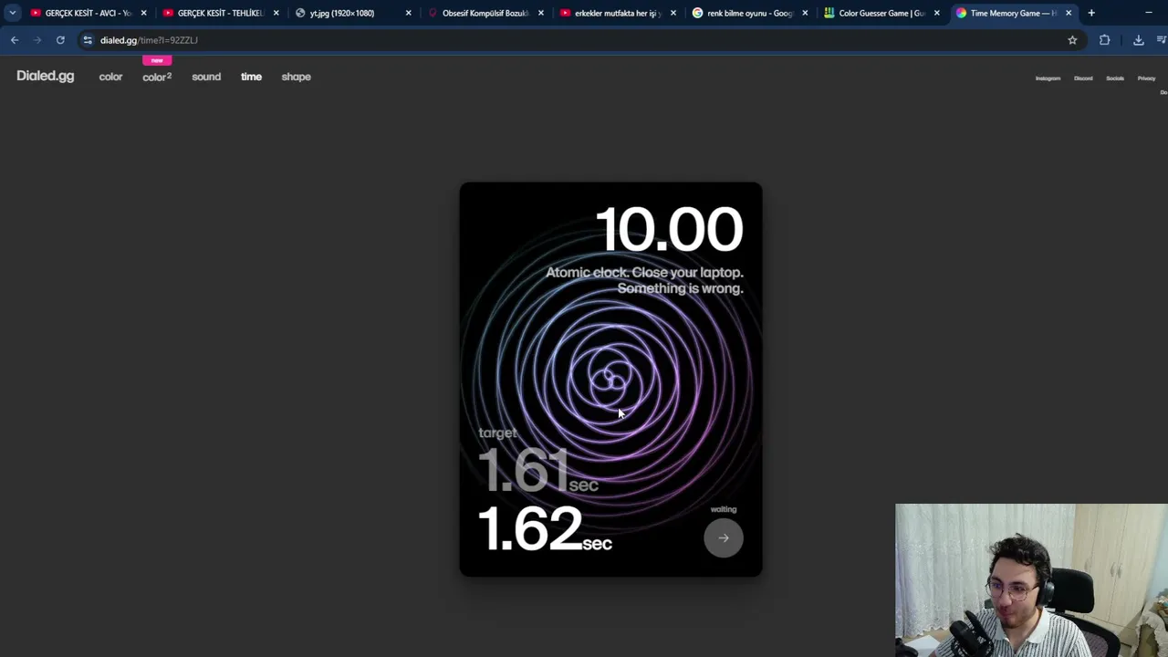Click the 'Something is wrong.' text line

(x=680, y=288)
